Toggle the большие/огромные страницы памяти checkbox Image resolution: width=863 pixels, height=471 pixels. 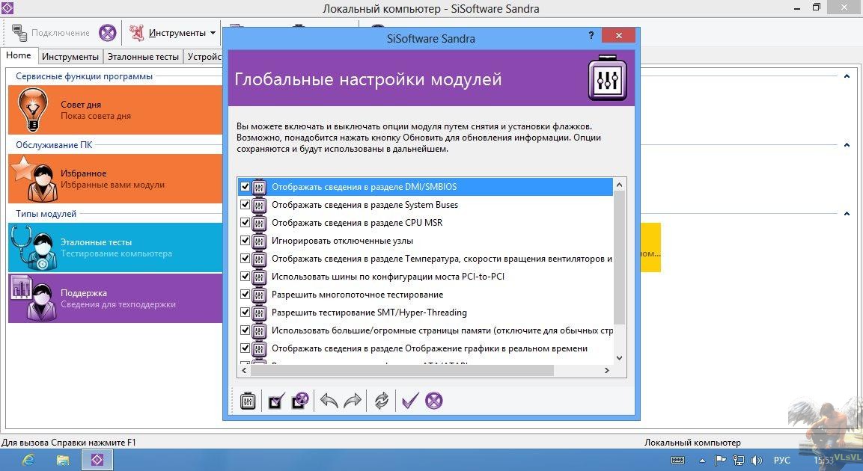tap(245, 330)
